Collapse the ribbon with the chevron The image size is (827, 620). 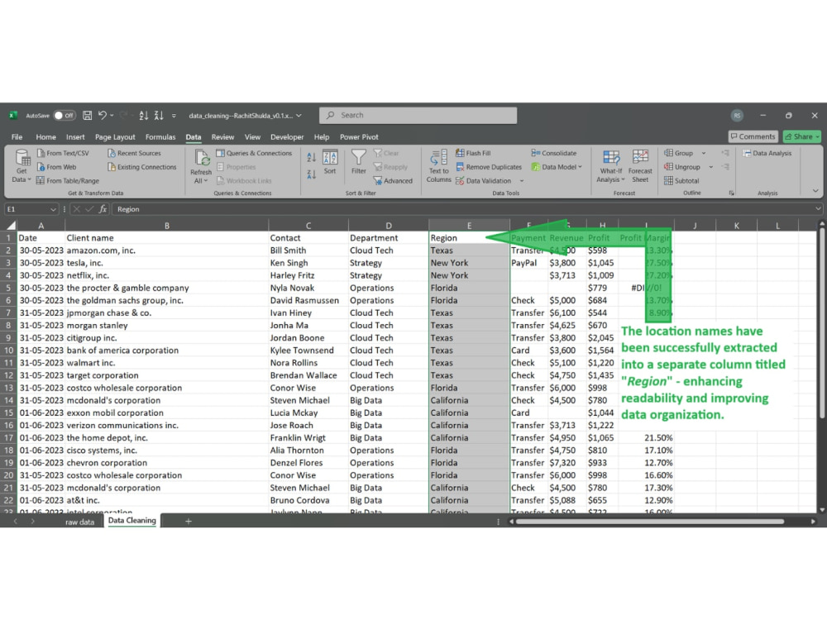point(815,190)
